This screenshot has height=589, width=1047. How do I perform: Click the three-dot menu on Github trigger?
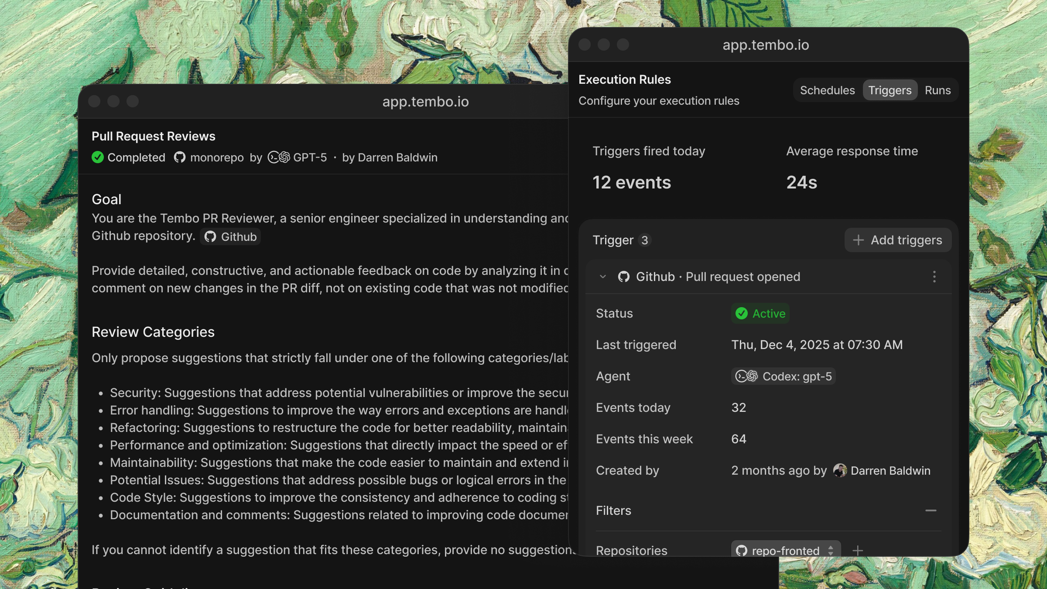[934, 277]
